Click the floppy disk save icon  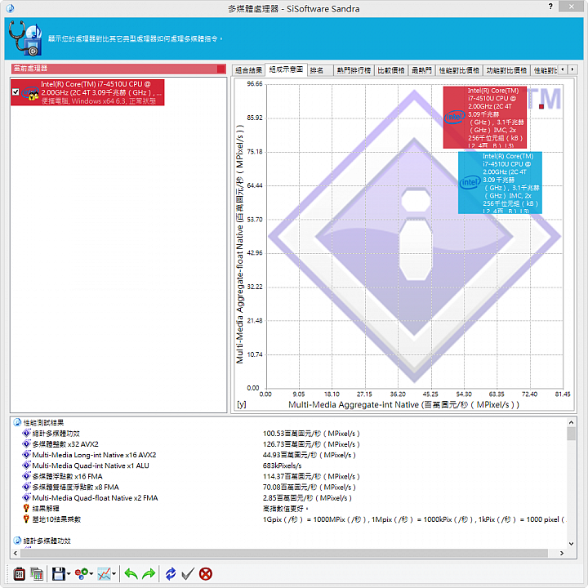point(59,574)
